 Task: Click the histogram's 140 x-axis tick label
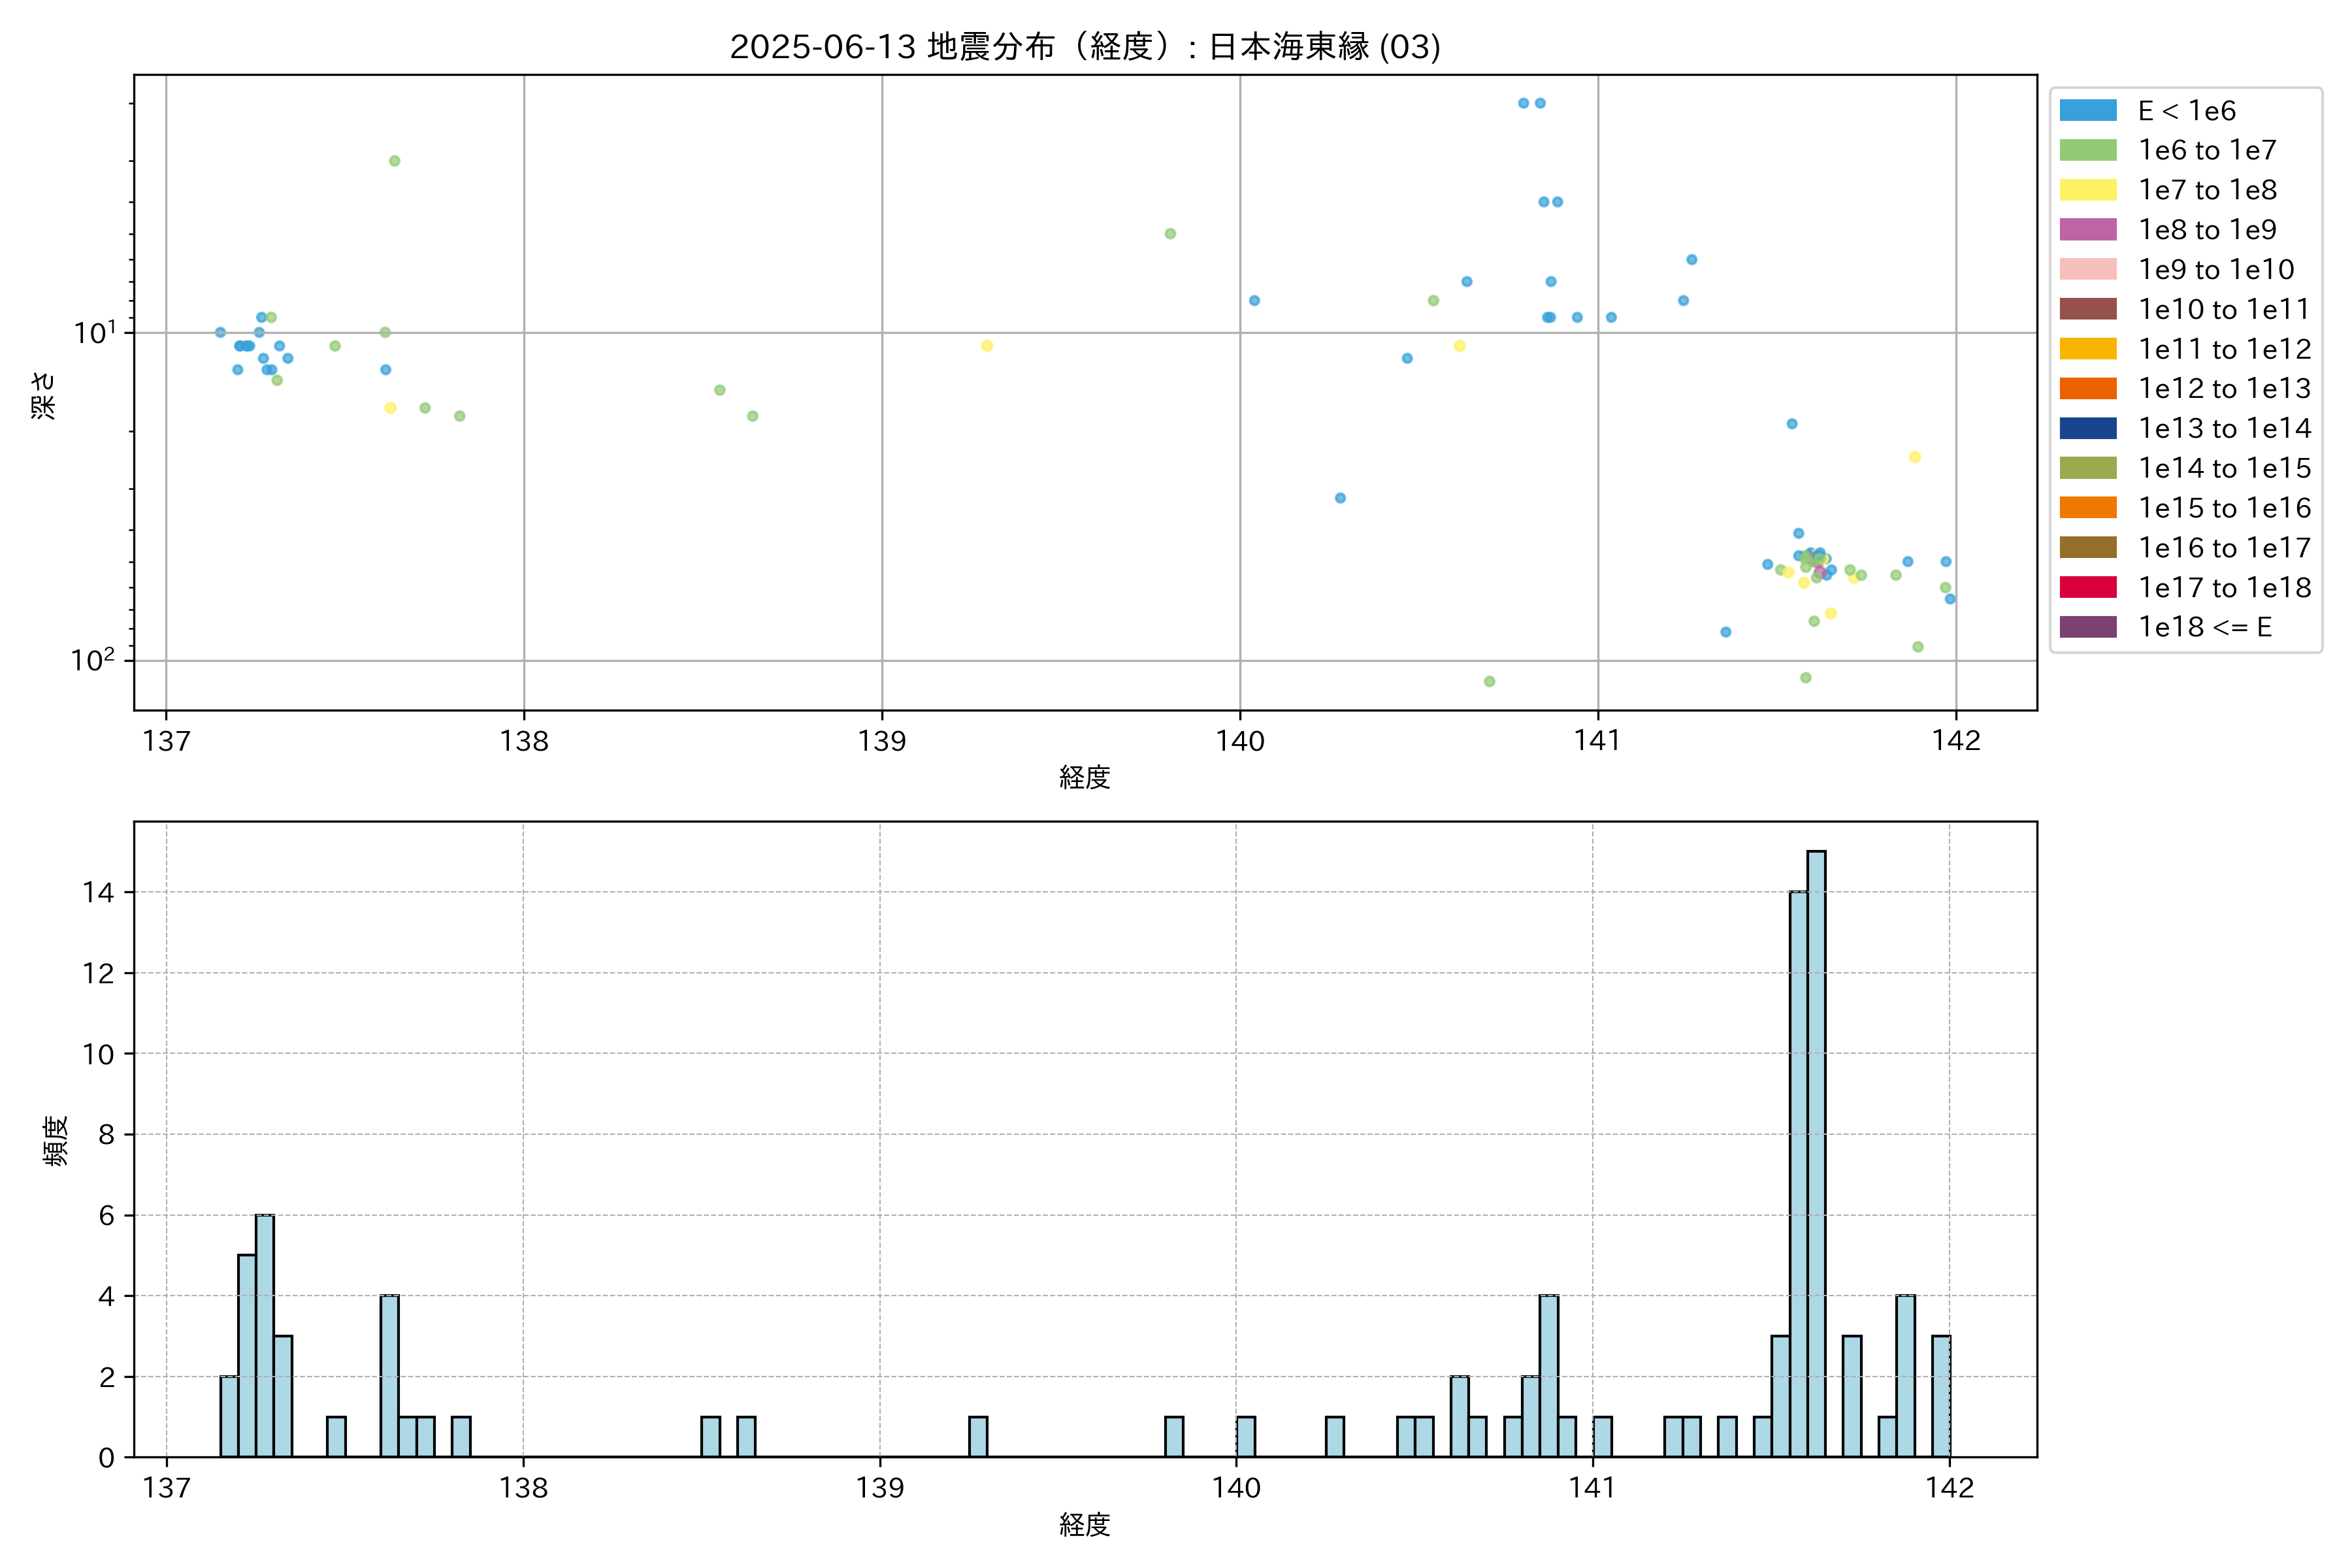coord(1236,1488)
